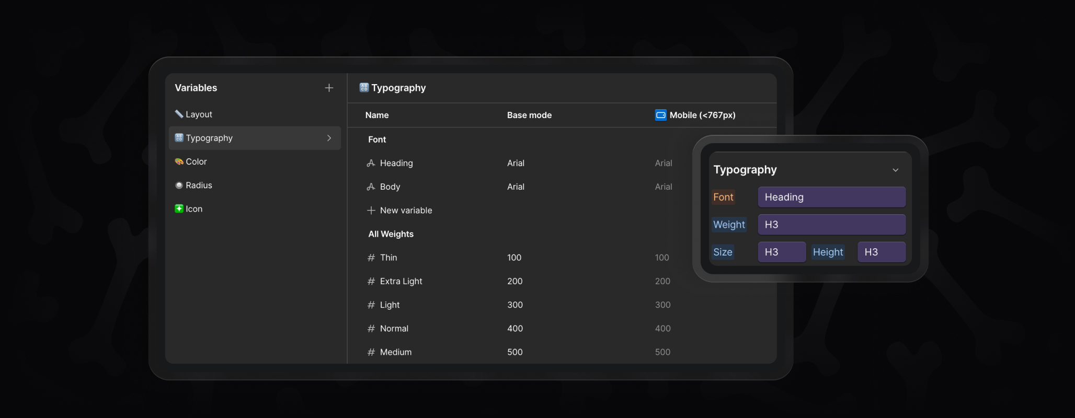Click the Typography header icon in table
This screenshot has height=418, width=1075.
(364, 87)
